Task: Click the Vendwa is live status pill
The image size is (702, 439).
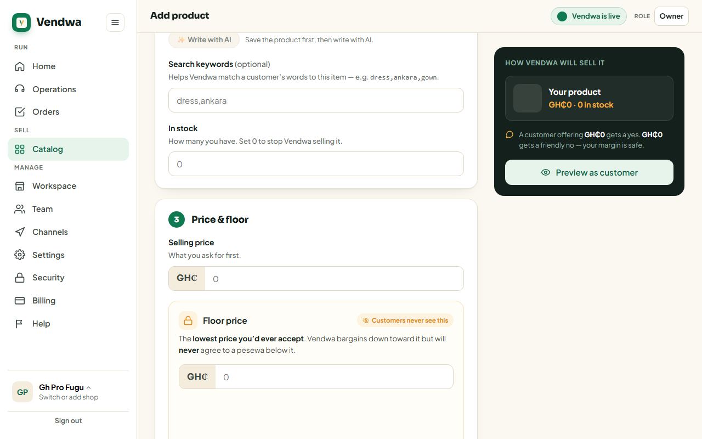Action: click(588, 16)
